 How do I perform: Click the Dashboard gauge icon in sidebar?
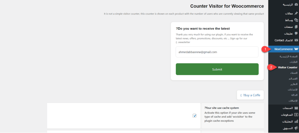296,5
